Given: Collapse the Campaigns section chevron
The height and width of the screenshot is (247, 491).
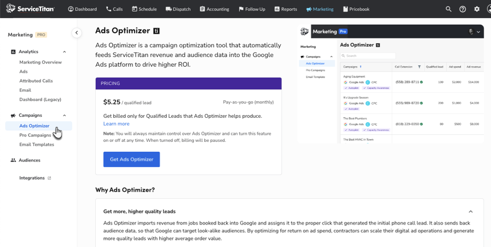Looking at the screenshot, I should point(65,116).
